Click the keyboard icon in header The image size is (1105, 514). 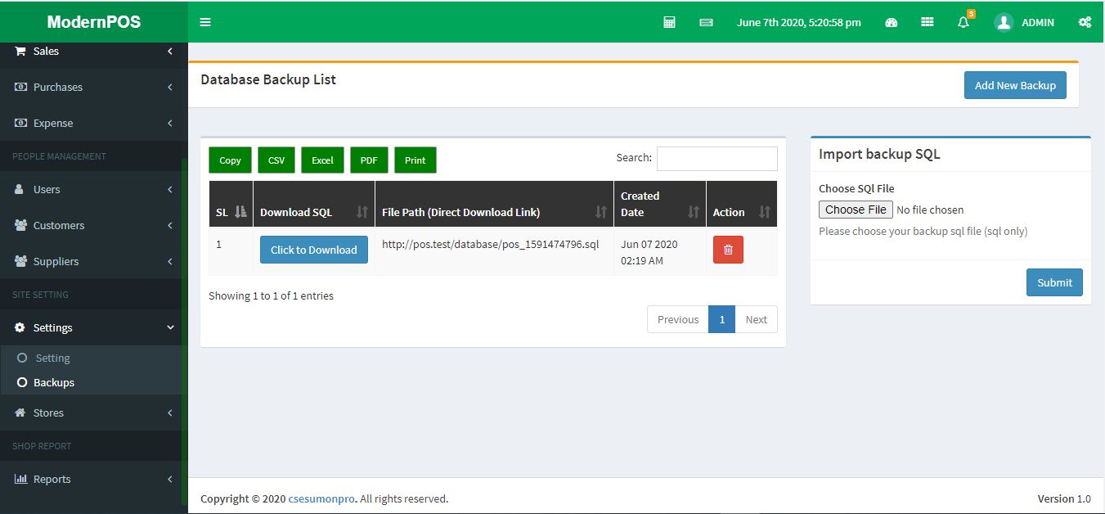click(x=706, y=23)
